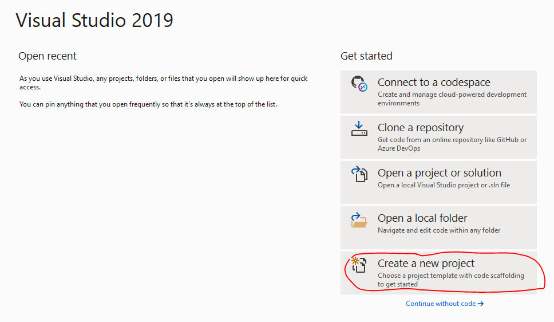Choose the "Clone a repository" title
554x322 pixels.
click(x=421, y=128)
